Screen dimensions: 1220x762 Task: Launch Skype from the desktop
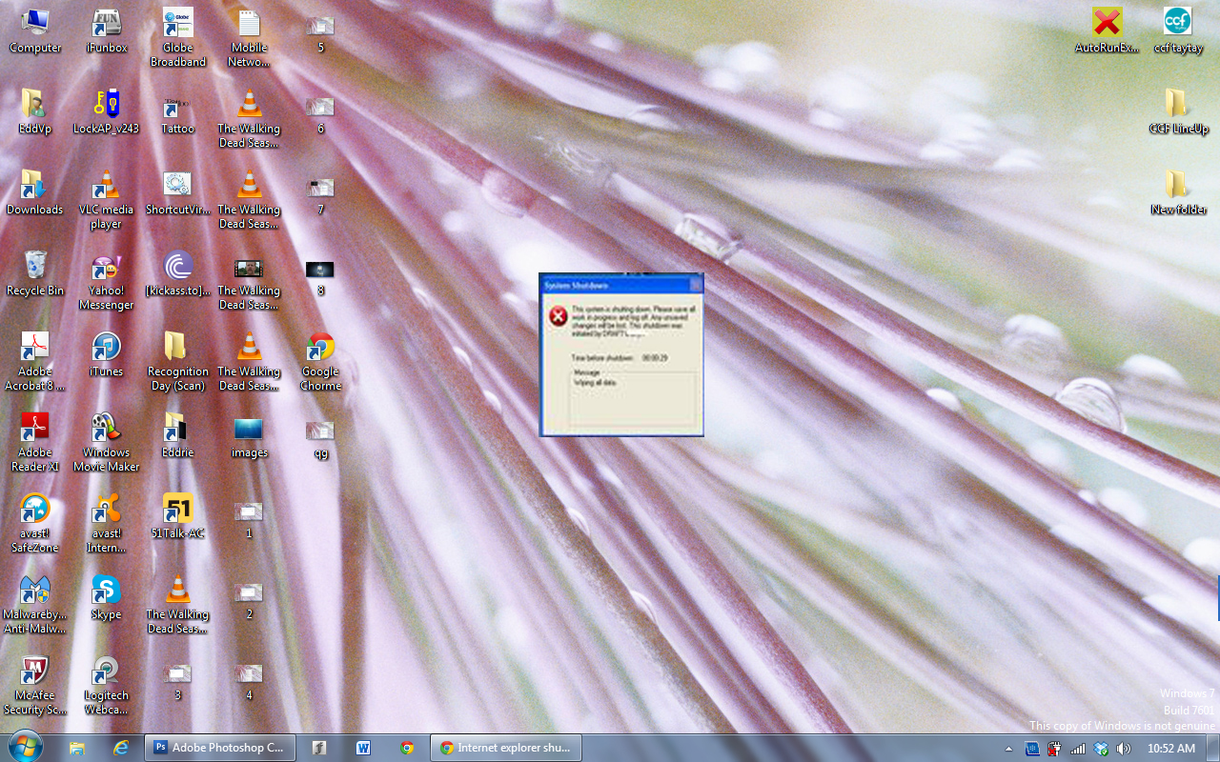106,597
